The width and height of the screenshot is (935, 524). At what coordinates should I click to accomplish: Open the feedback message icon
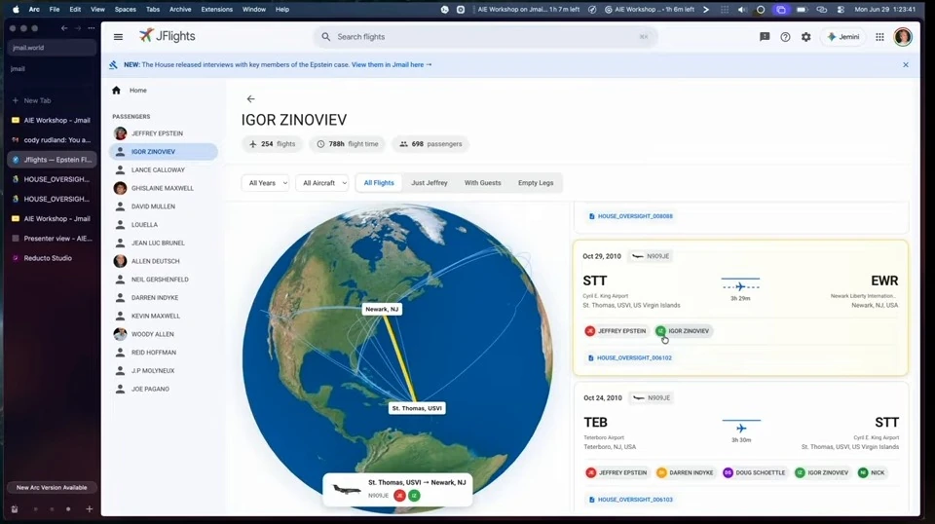tap(765, 37)
